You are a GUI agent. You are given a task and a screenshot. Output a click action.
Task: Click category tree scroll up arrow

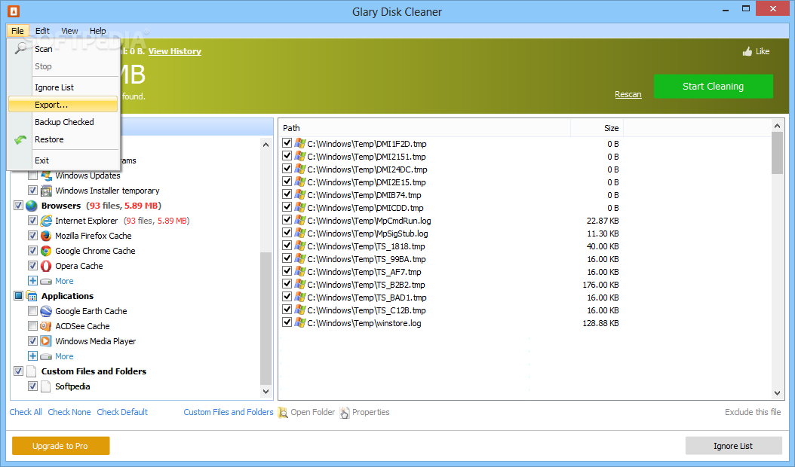coord(266,145)
